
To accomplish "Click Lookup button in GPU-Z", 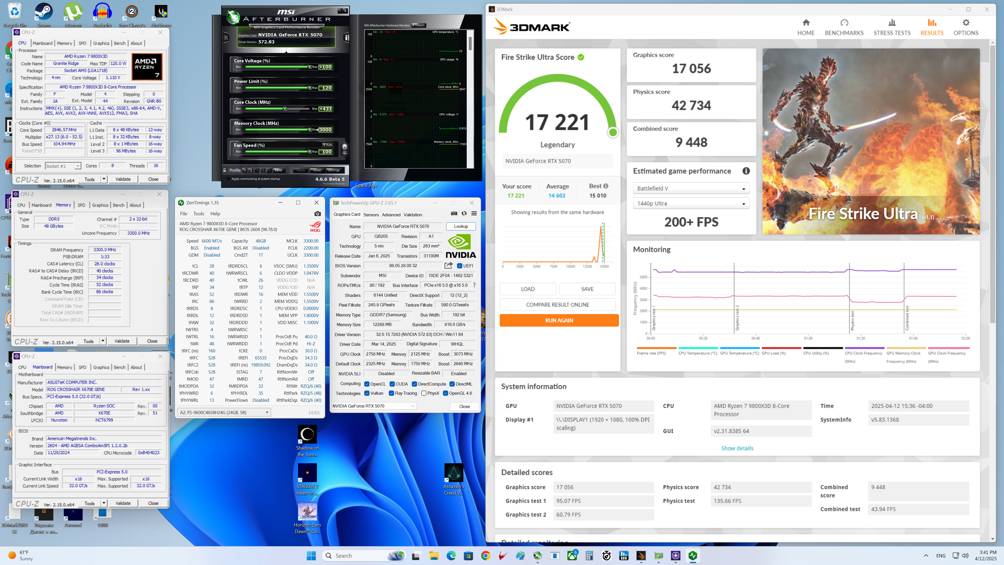I will click(461, 226).
